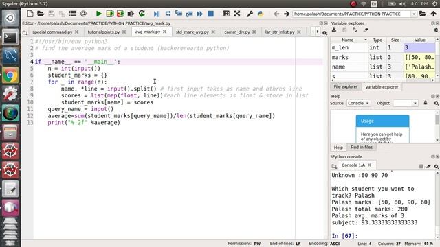Click debug step over icon
The width and height of the screenshot is (440, 247).
(x=168, y=14)
